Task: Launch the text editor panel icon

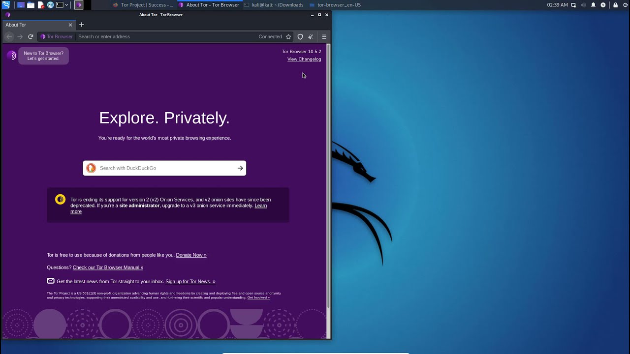Action: click(40, 5)
